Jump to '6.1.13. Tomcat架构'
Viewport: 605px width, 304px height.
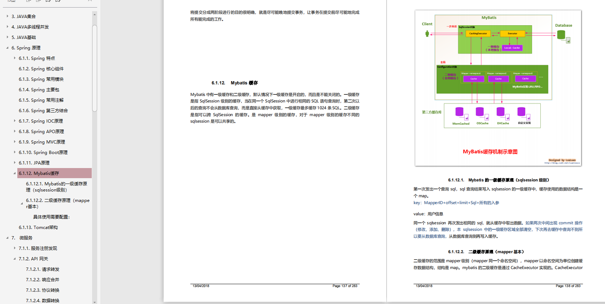tap(38, 227)
